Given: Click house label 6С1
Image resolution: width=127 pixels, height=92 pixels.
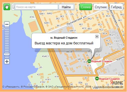Looking at the screenshot, I should pos(100,25).
